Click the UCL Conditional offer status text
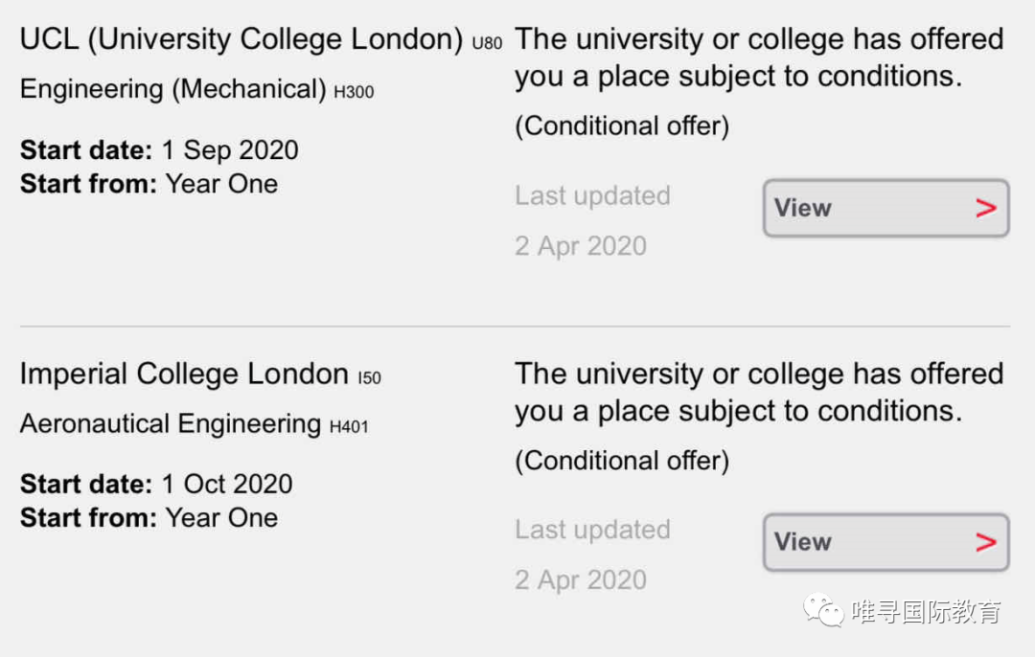This screenshot has width=1035, height=657. point(622,126)
